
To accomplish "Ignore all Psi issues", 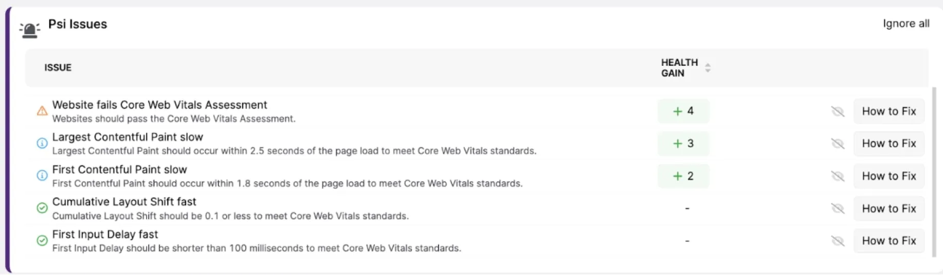I will coord(905,24).
